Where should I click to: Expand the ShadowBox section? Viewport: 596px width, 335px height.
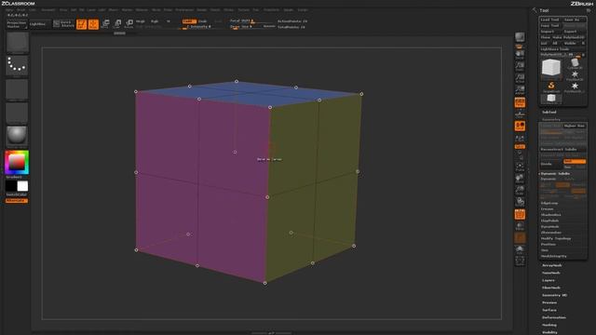click(550, 215)
